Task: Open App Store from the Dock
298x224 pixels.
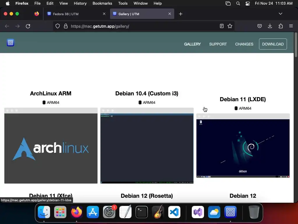Action: tap(93, 212)
